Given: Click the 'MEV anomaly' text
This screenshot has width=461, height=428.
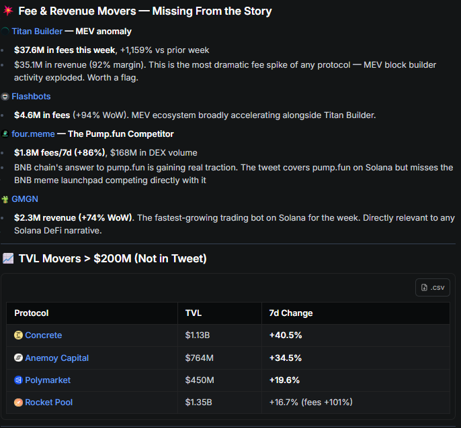Looking at the screenshot, I should [x=103, y=32].
